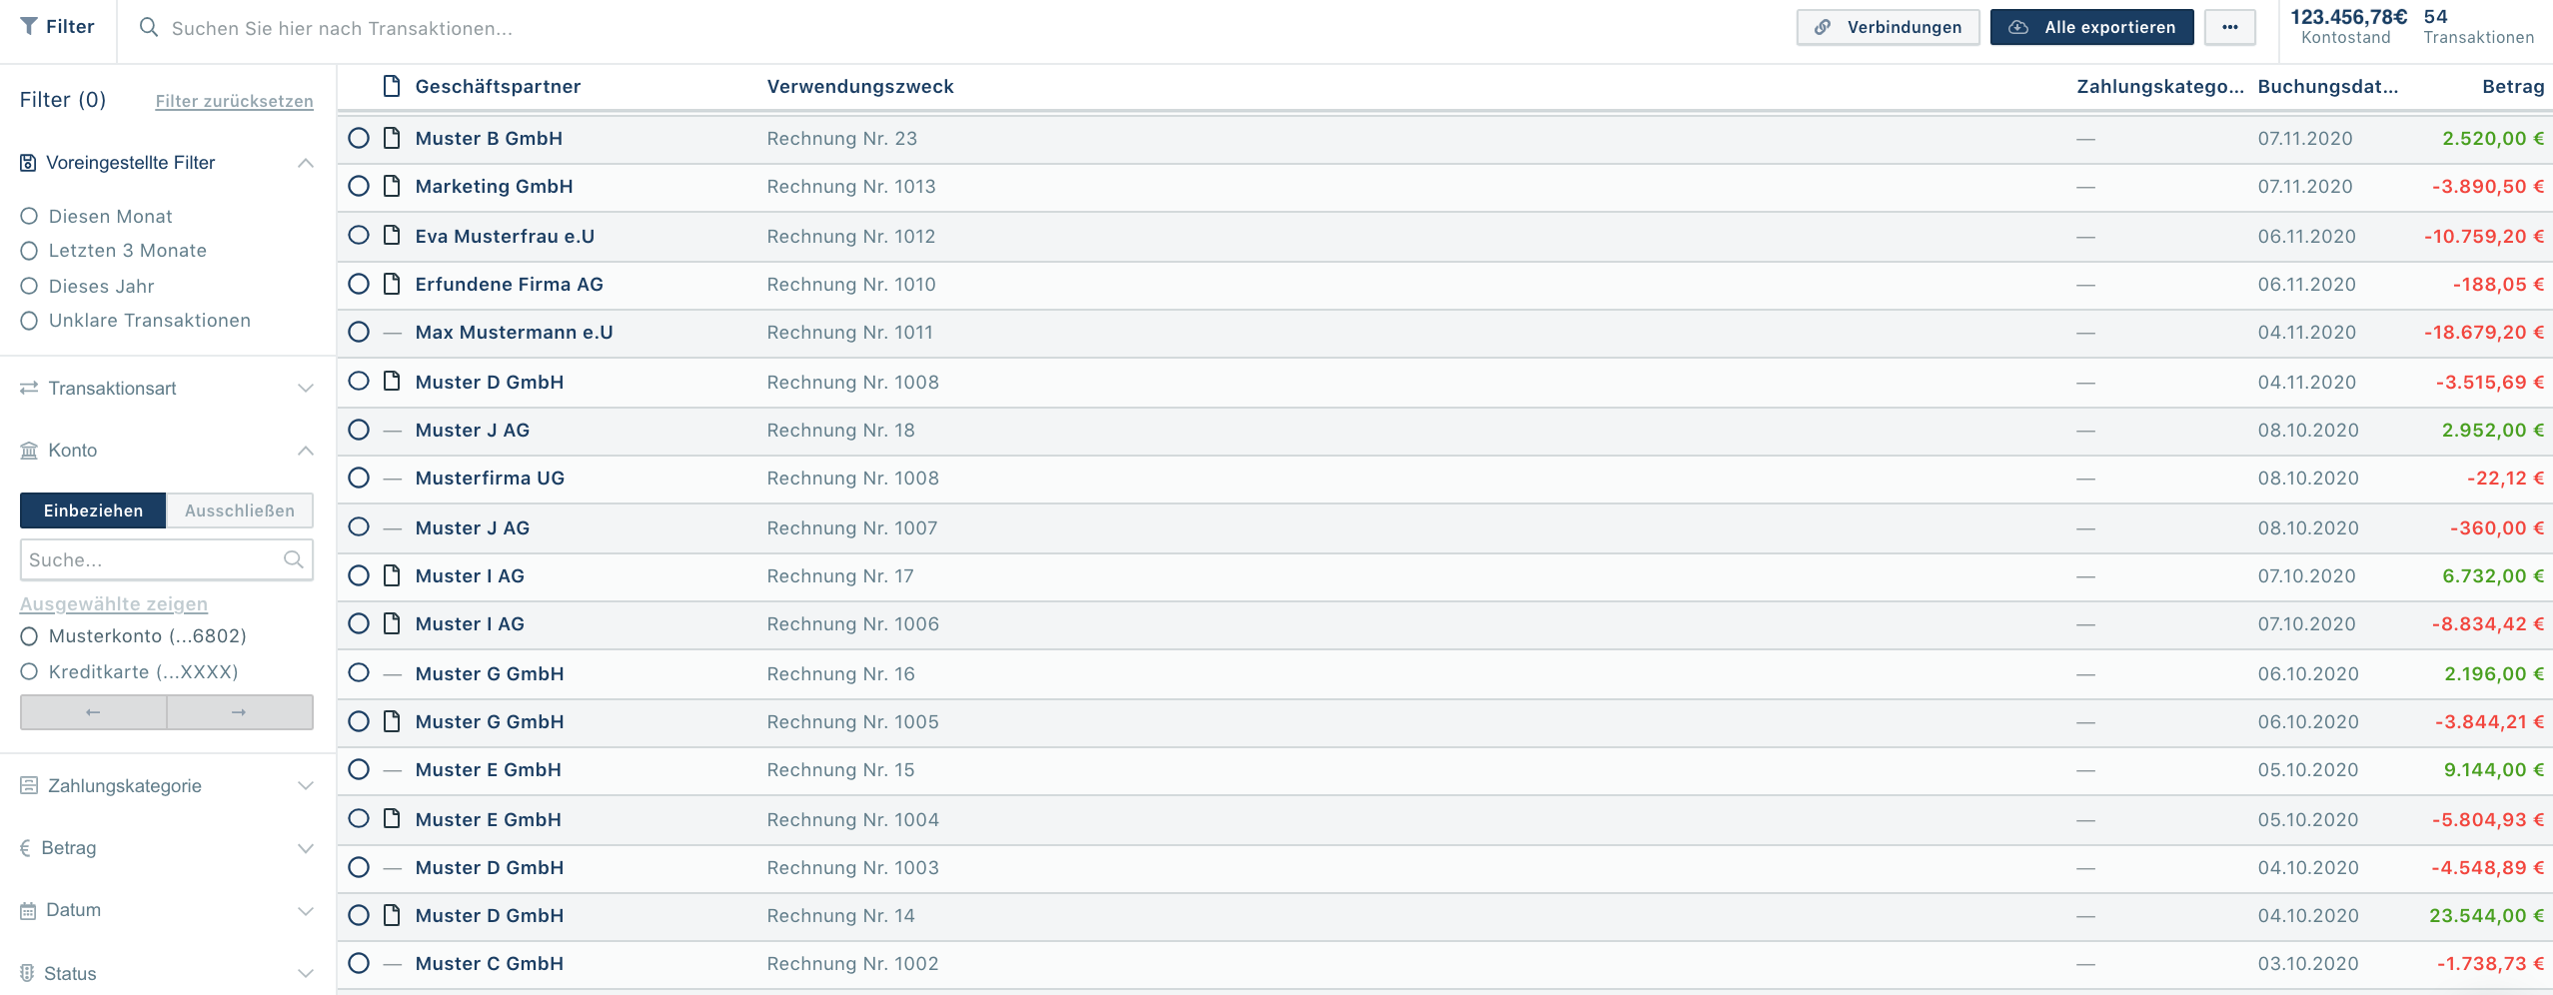Select the Eva Musterfrau e.U transaction row circle
Image resolution: width=2553 pixels, height=995 pixels.
(359, 236)
